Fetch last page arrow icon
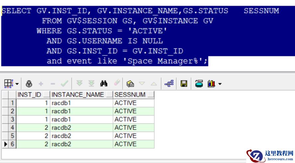295x163 pixels. [x=91, y=83]
